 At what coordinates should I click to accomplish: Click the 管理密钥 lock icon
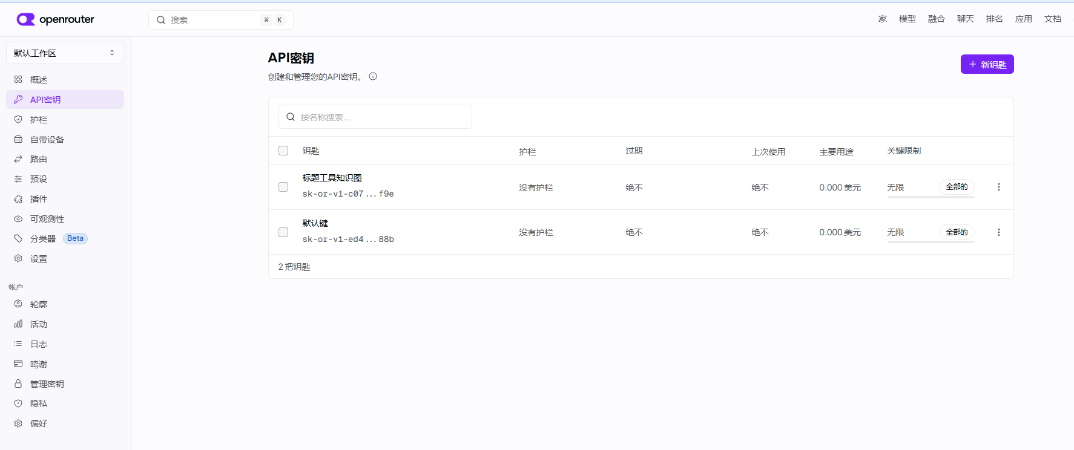click(18, 383)
